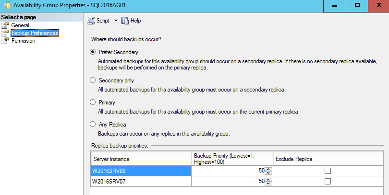
Task: Choose Primary as backup location
Action: click(x=93, y=102)
